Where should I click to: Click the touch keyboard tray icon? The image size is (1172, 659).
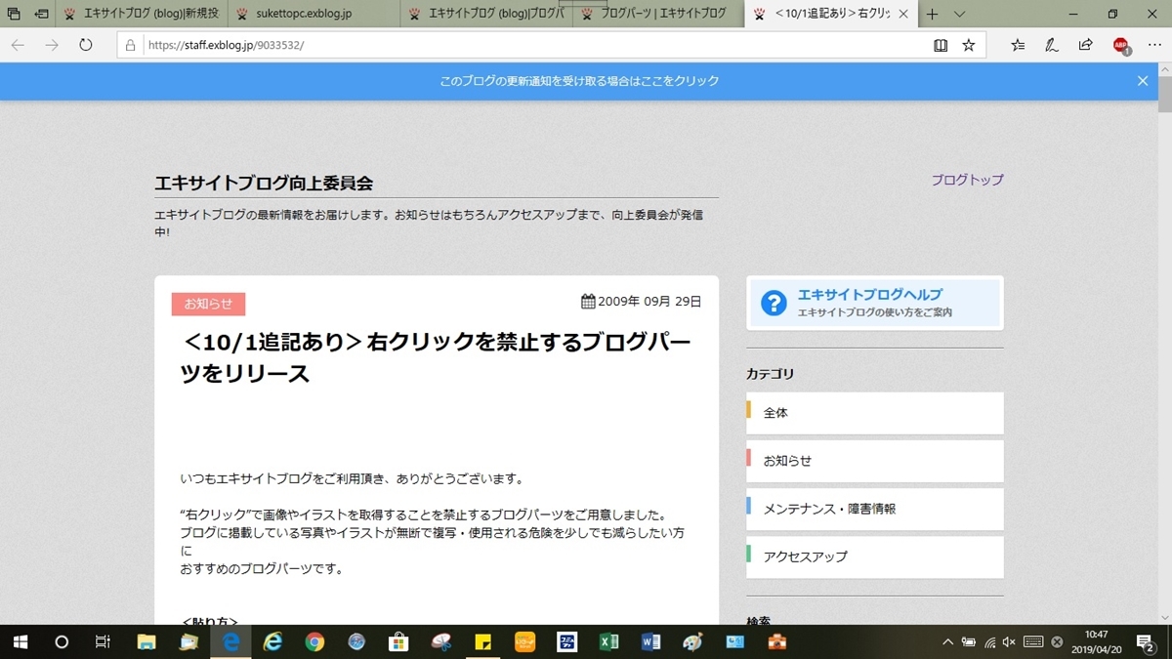coord(1033,641)
